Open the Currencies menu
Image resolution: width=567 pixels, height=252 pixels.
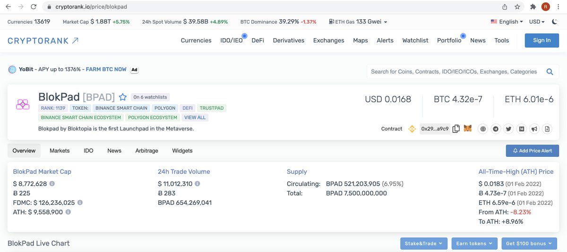pos(196,41)
